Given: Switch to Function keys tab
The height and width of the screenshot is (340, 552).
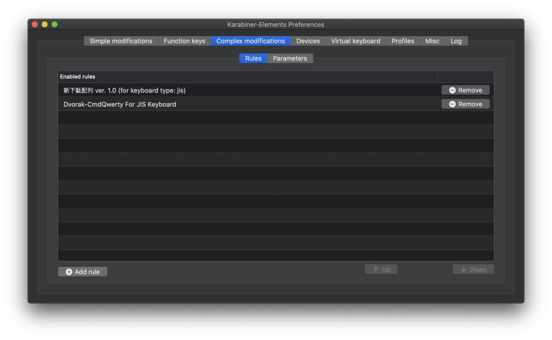Looking at the screenshot, I should pyautogui.click(x=184, y=41).
